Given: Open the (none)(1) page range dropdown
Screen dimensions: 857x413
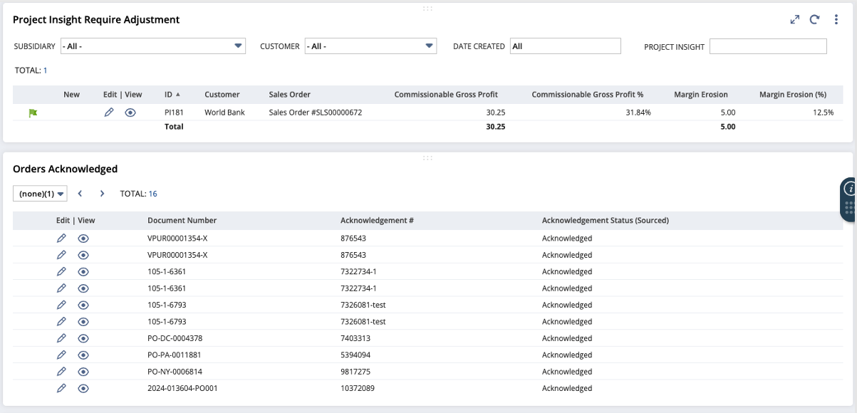Looking at the screenshot, I should coord(40,194).
